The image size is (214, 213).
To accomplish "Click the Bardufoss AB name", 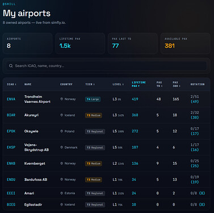I will [x=36, y=179].
